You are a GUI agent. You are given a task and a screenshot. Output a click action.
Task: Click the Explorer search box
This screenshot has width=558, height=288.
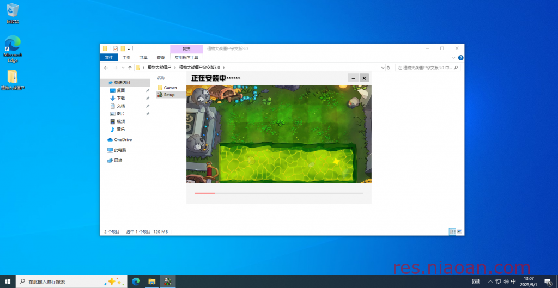point(427,68)
